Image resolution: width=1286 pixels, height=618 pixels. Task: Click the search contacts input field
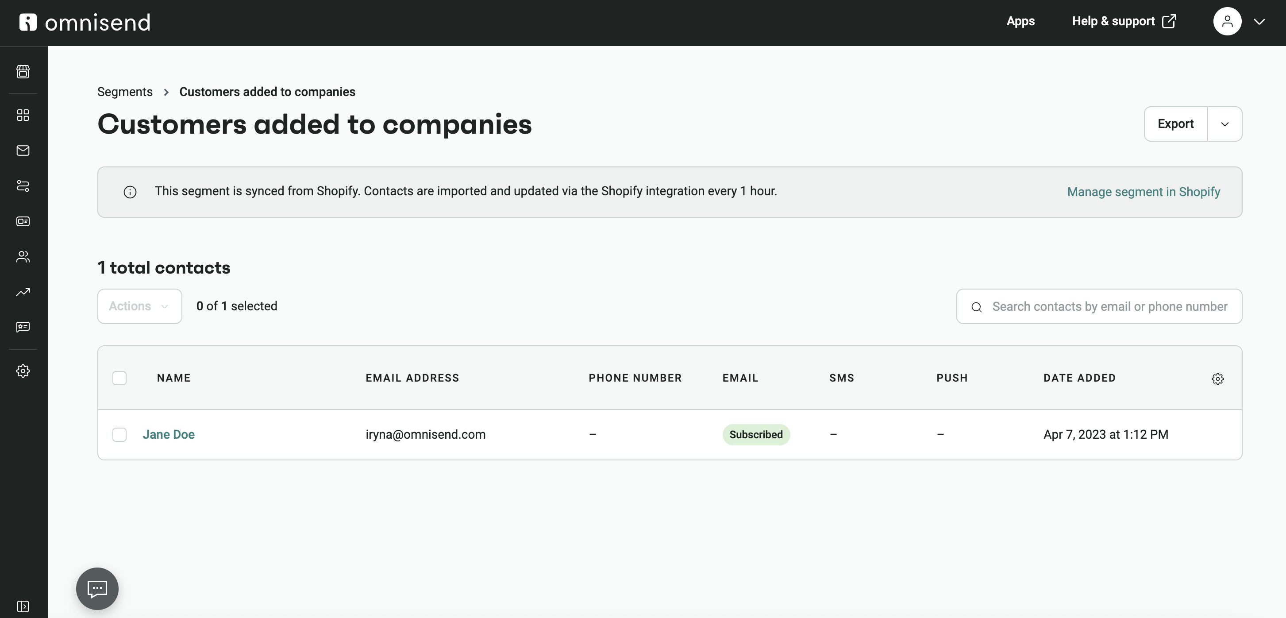(x=1099, y=306)
